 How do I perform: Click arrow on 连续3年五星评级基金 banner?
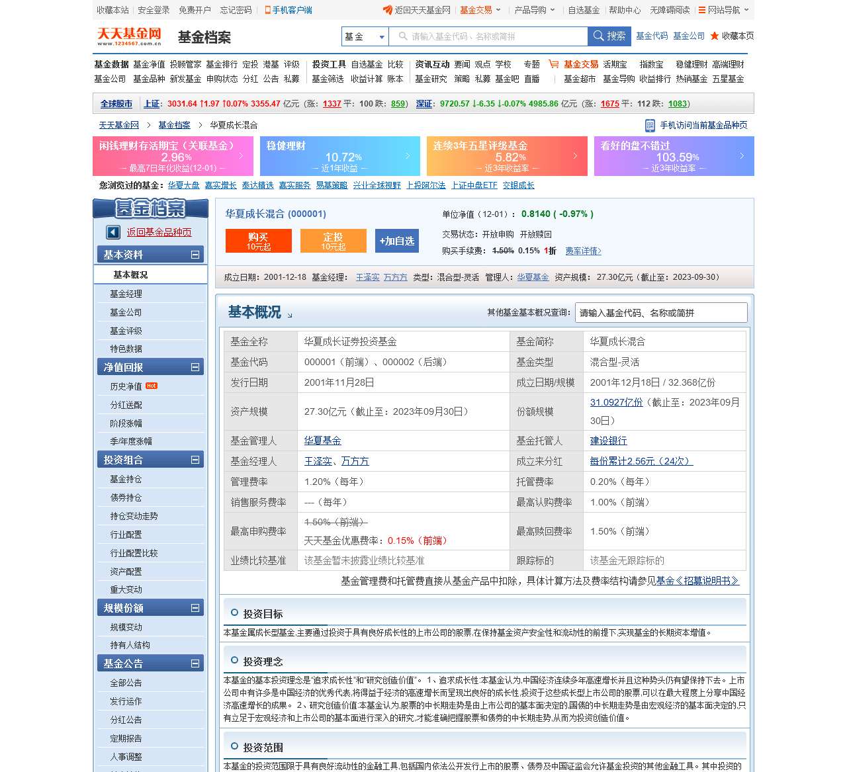(x=575, y=156)
